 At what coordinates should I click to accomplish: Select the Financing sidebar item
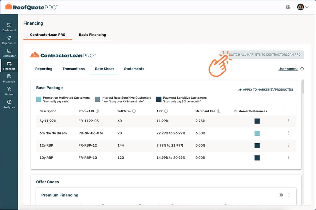tap(9, 66)
